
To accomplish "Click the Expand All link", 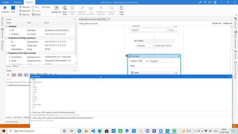I will (216, 23).
